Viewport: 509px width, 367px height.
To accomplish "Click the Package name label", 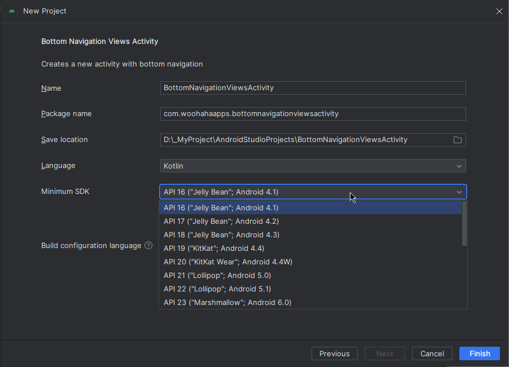I will (66, 113).
